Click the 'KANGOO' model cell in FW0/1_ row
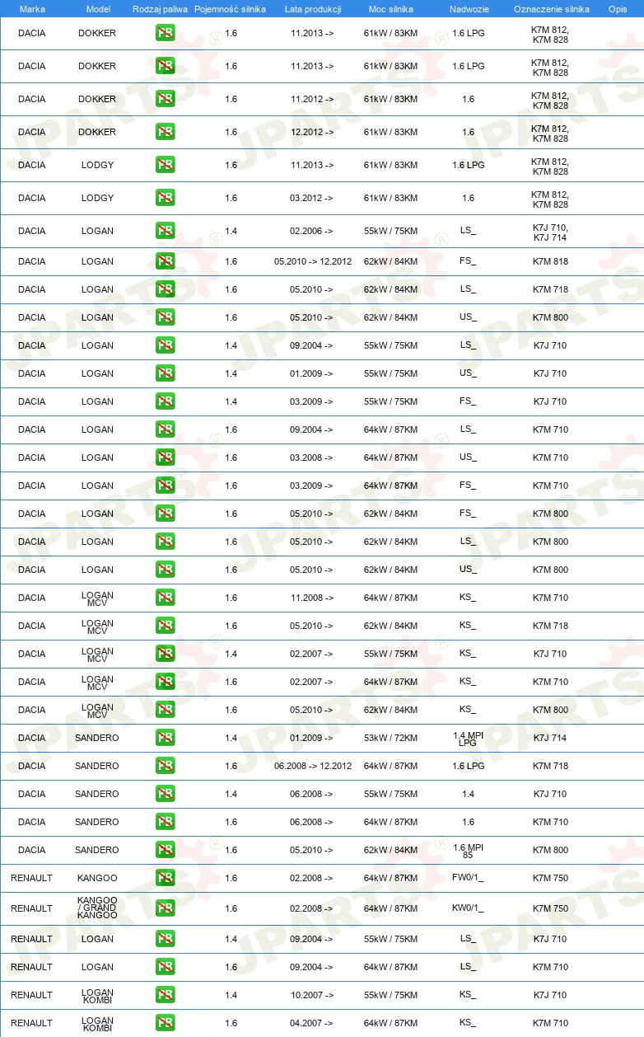 click(x=97, y=878)
